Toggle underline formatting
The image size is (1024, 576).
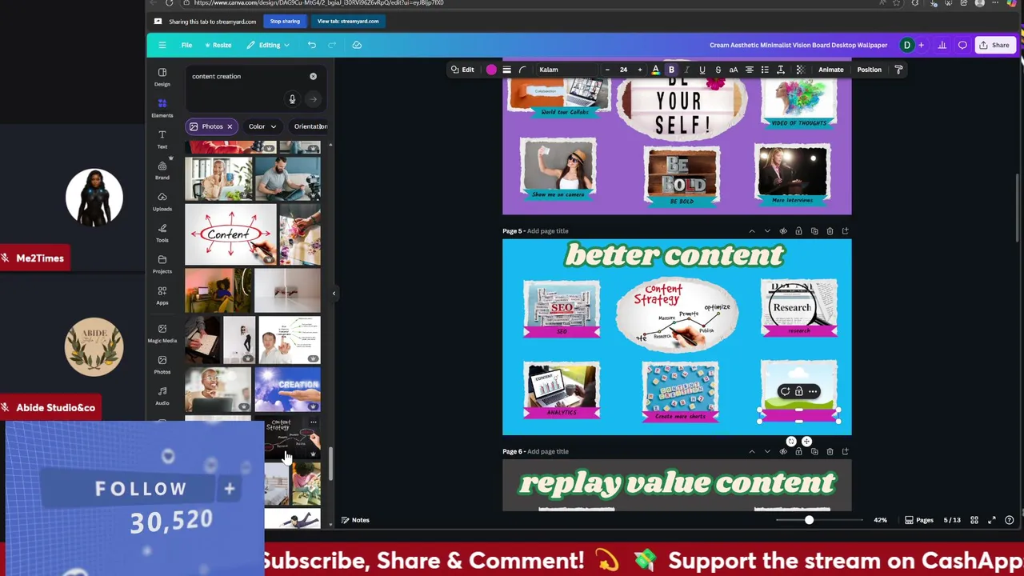pyautogui.click(x=702, y=70)
